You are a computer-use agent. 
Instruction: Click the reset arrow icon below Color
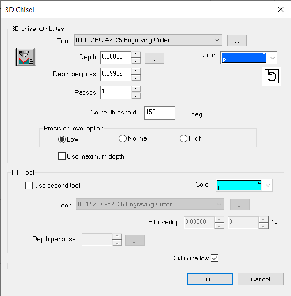[271, 76]
